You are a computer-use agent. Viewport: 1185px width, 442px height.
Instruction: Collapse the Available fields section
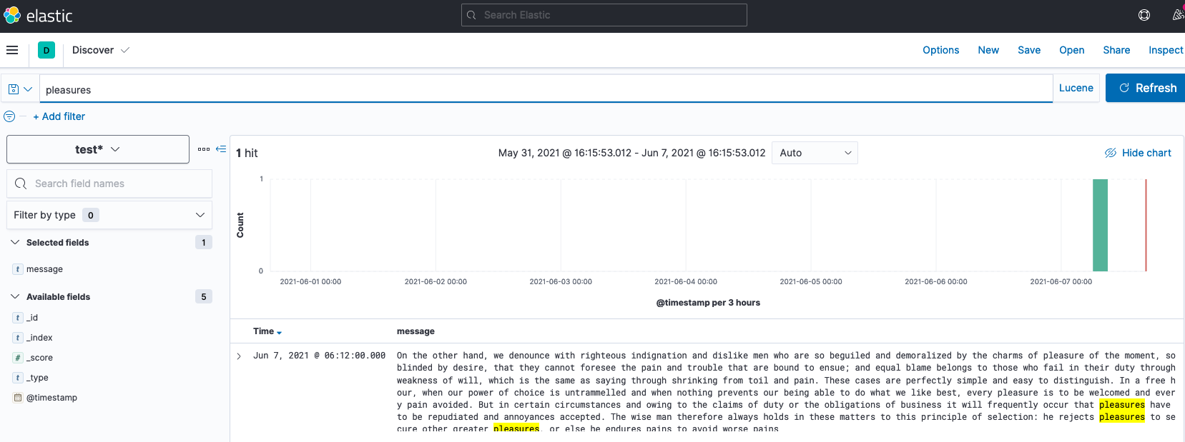(15, 297)
